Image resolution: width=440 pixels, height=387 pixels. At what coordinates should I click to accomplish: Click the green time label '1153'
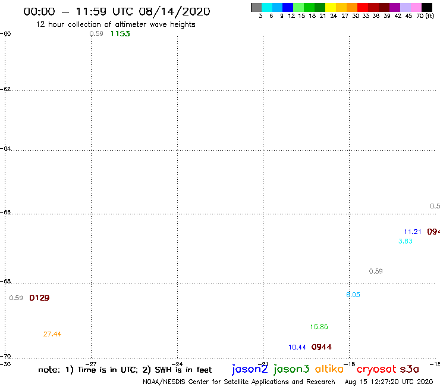click(120, 34)
